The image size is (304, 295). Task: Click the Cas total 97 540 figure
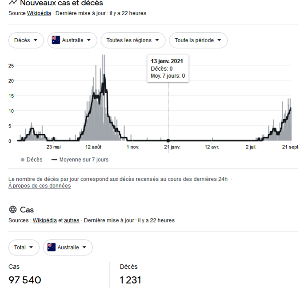(25, 280)
